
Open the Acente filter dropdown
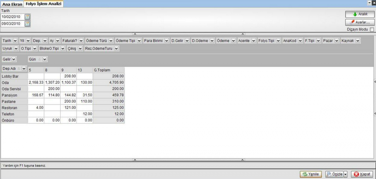click(254, 41)
